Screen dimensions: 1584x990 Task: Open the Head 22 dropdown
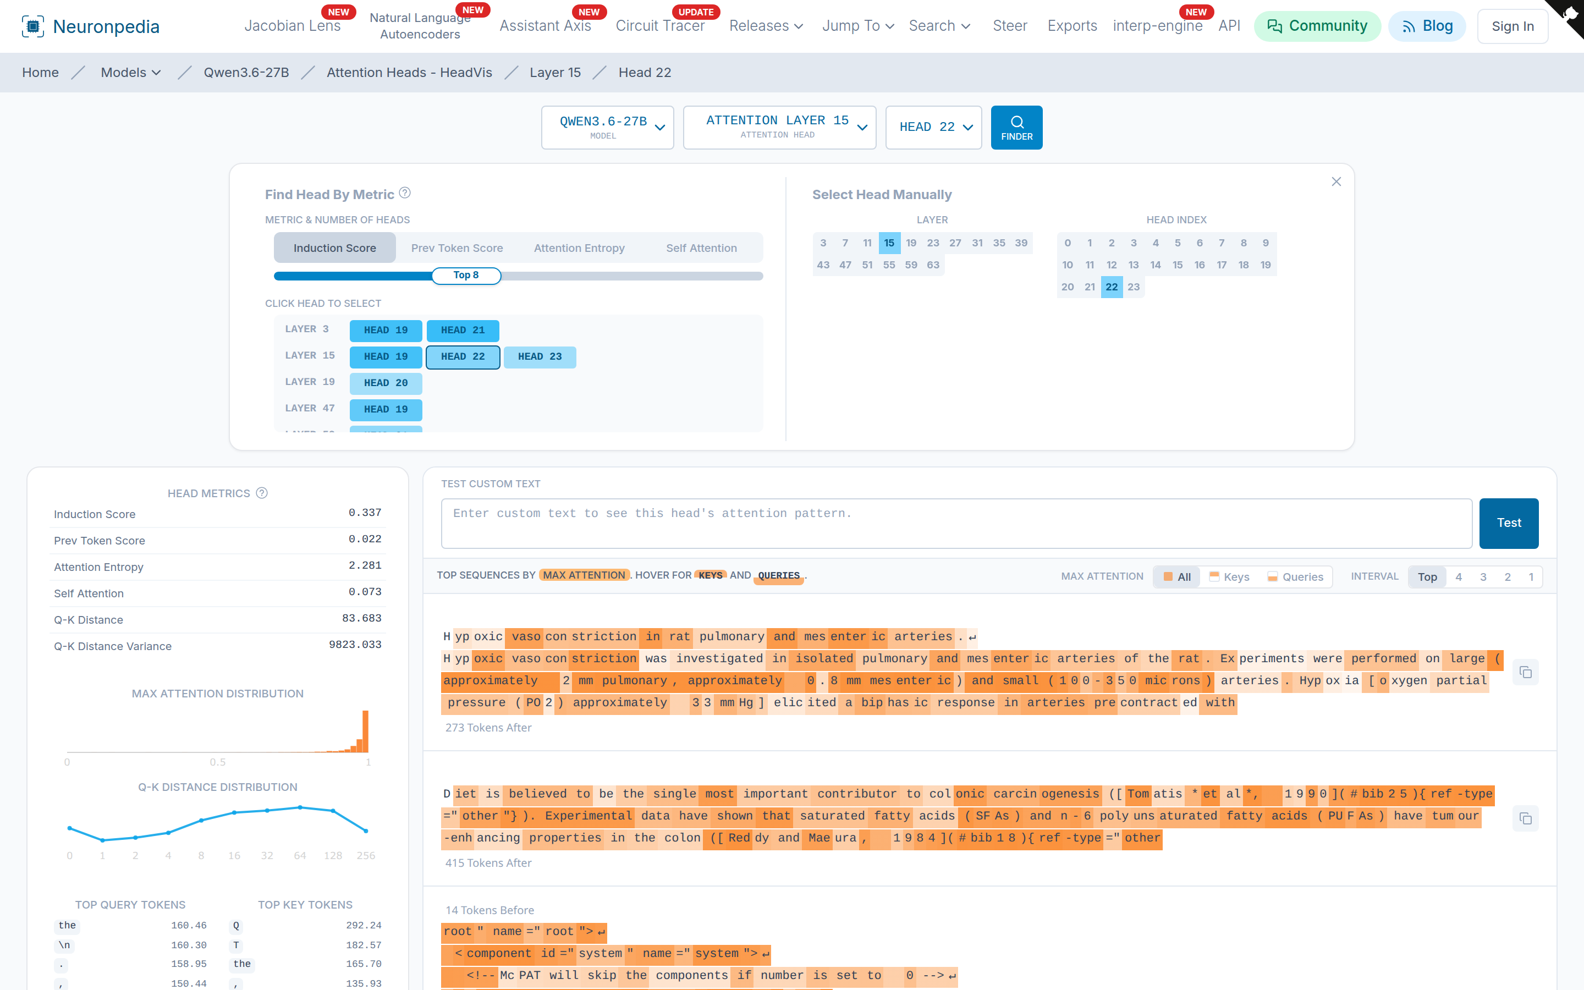tap(933, 128)
